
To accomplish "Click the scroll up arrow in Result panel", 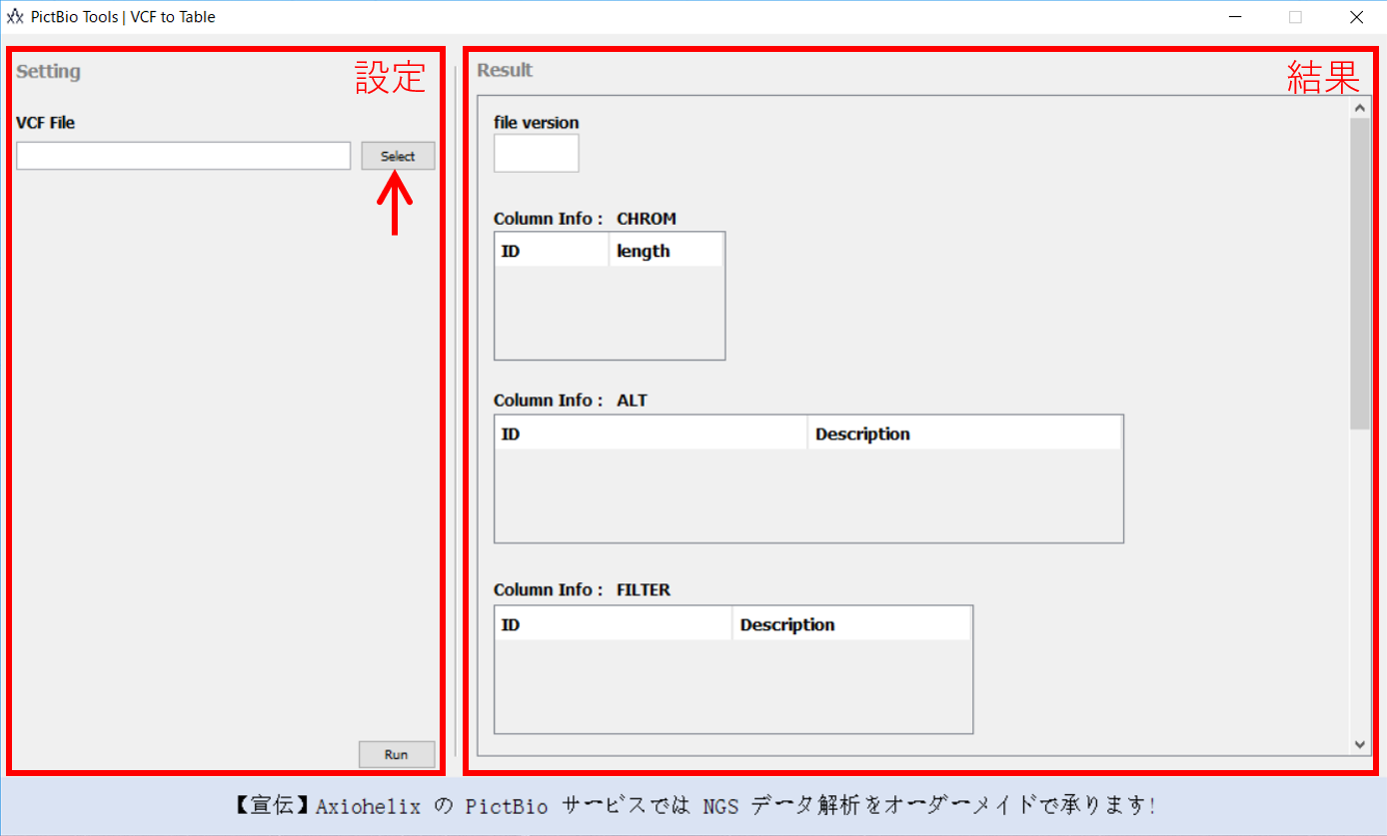I will pos(1359,108).
